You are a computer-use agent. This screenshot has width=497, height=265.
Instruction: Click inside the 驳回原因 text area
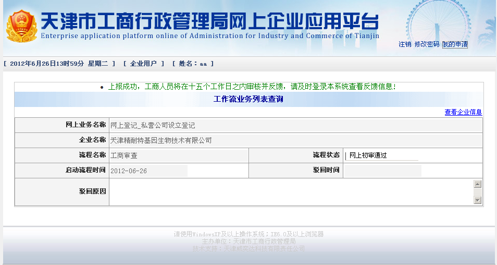coord(291,192)
